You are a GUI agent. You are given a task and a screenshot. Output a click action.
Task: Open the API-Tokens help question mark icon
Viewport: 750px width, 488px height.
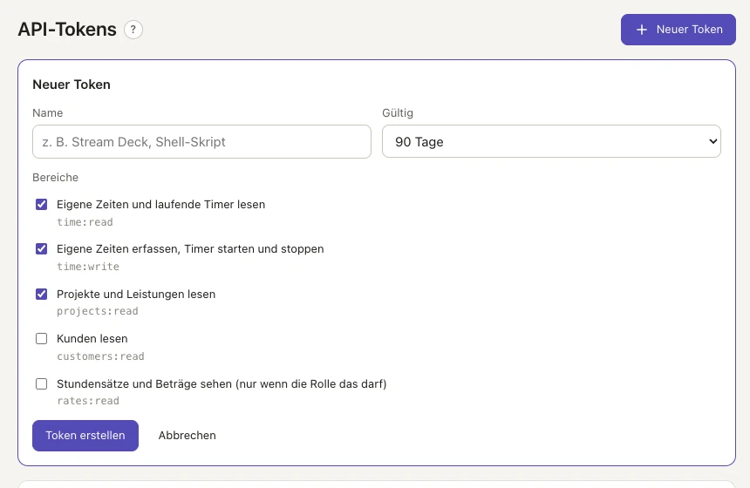[x=133, y=30]
